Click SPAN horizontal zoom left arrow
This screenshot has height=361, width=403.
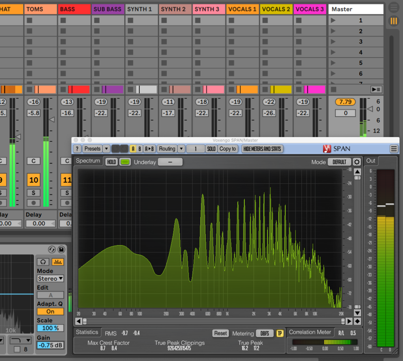79,321
